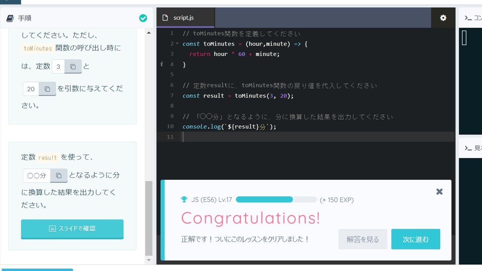Click the trophy icon beside JS (ES6)
This screenshot has width=482, height=271.
coord(184,200)
